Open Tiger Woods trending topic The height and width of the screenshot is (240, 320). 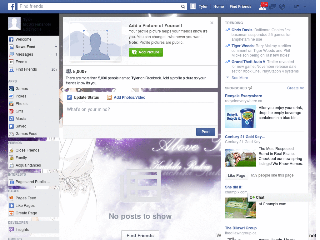242,46
